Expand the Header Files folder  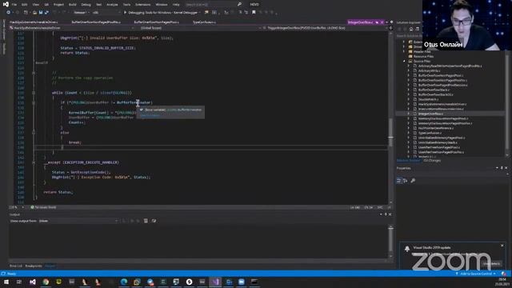point(404,51)
